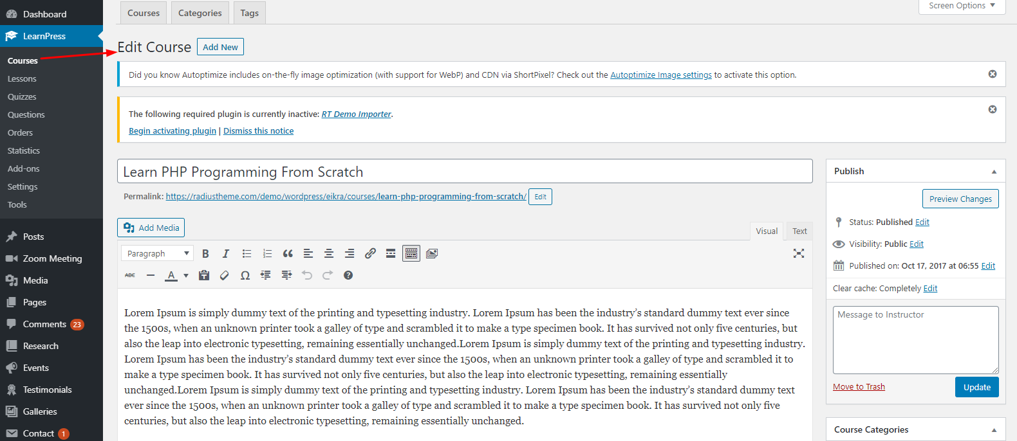Insert special character omega icon
This screenshot has width=1017, height=441.
pyautogui.click(x=245, y=275)
